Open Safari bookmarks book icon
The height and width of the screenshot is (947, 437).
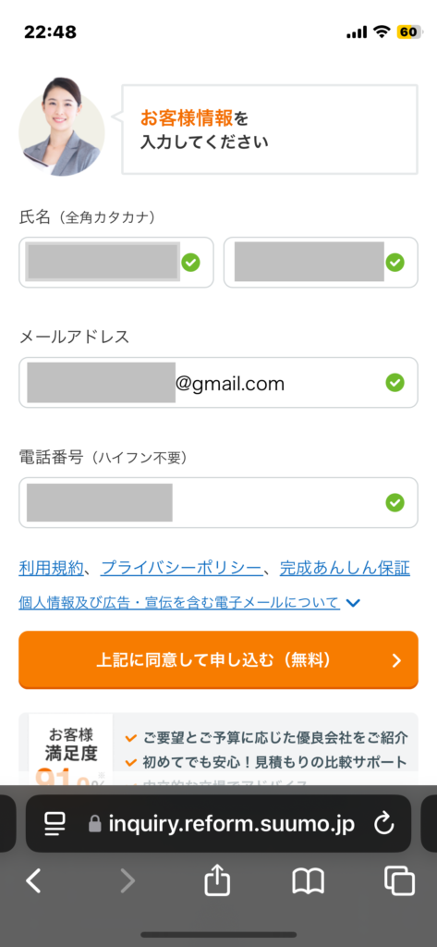309,881
